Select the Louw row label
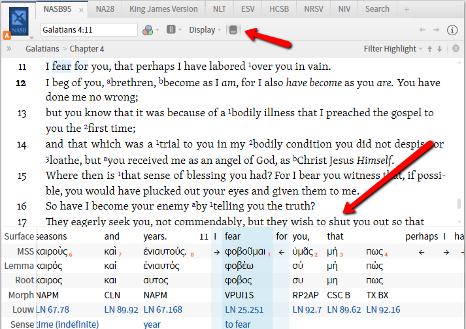The image size is (466, 329). pyautogui.click(x=23, y=309)
